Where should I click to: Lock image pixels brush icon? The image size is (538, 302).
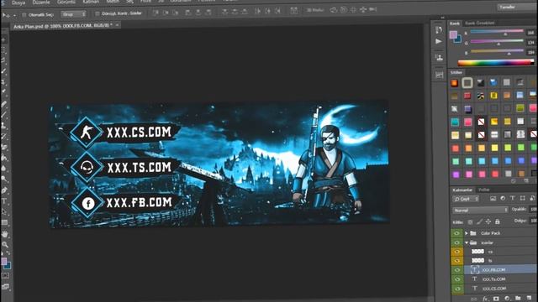(479, 221)
